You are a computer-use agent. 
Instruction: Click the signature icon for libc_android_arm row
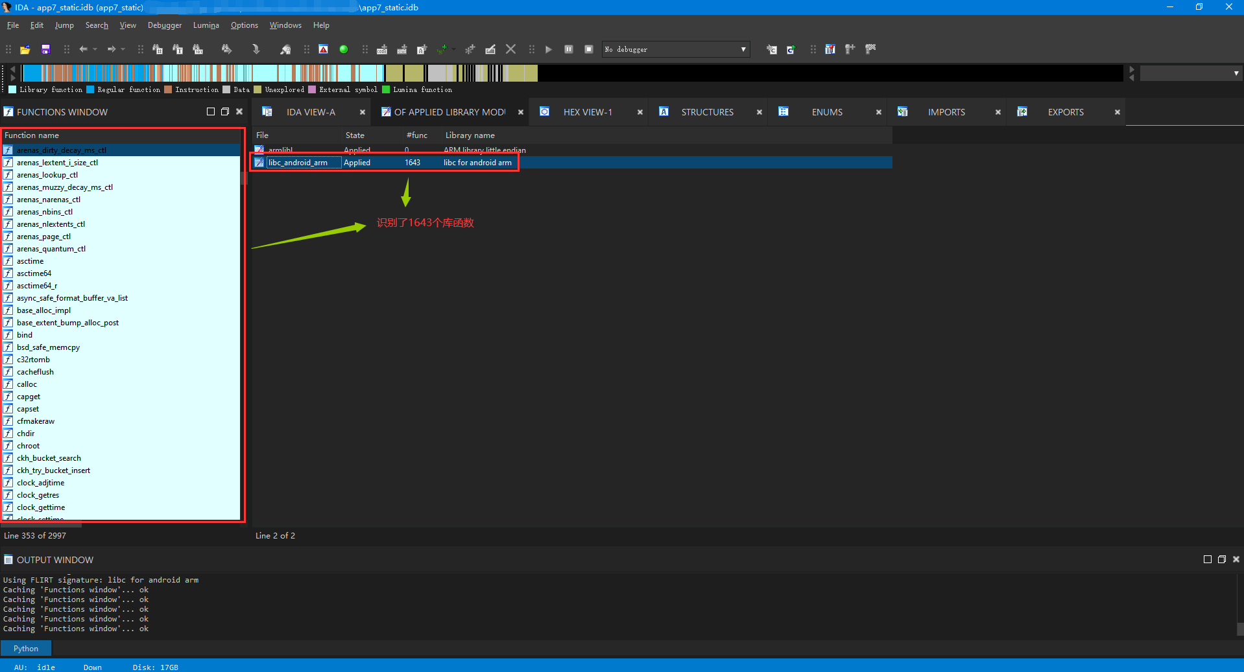[x=259, y=163]
